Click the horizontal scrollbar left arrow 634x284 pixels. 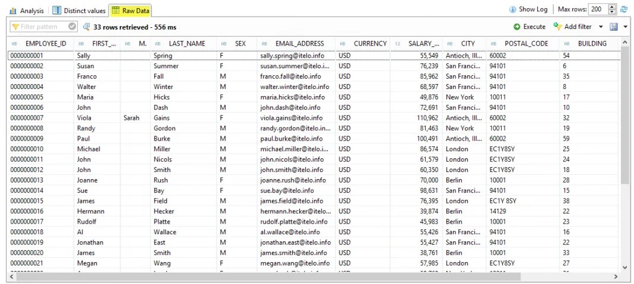(x=12, y=277)
